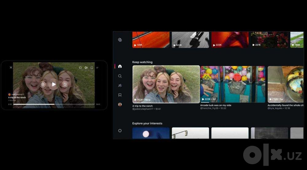Open the blank white interests thumbnail
Screen dimensions: 307x170
click(230, 133)
